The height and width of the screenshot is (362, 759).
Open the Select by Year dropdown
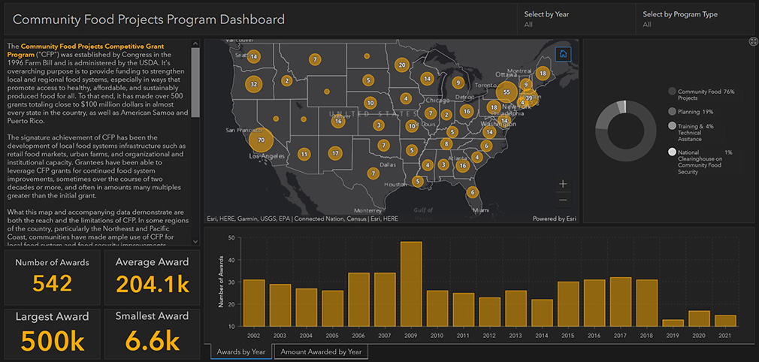coord(576,20)
